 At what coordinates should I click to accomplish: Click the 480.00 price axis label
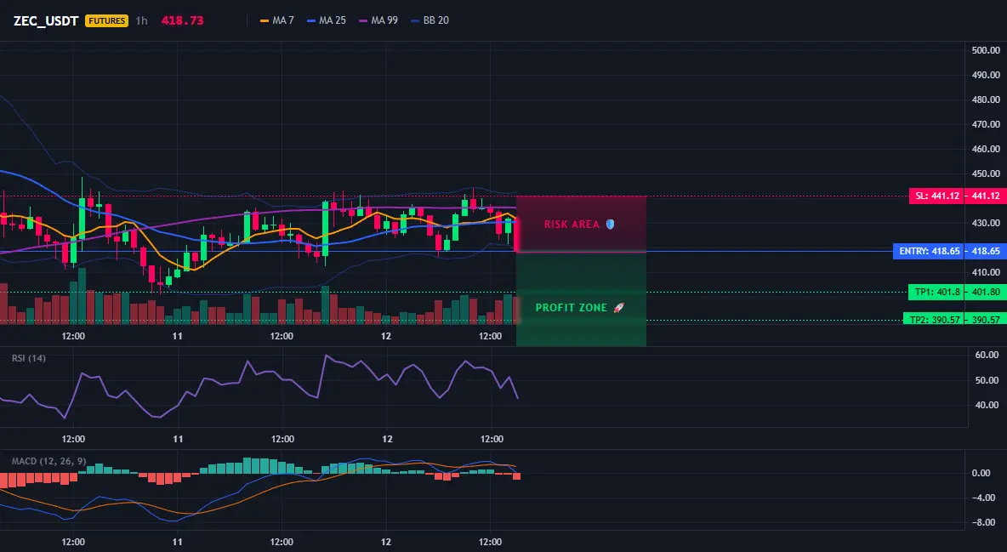(986, 100)
